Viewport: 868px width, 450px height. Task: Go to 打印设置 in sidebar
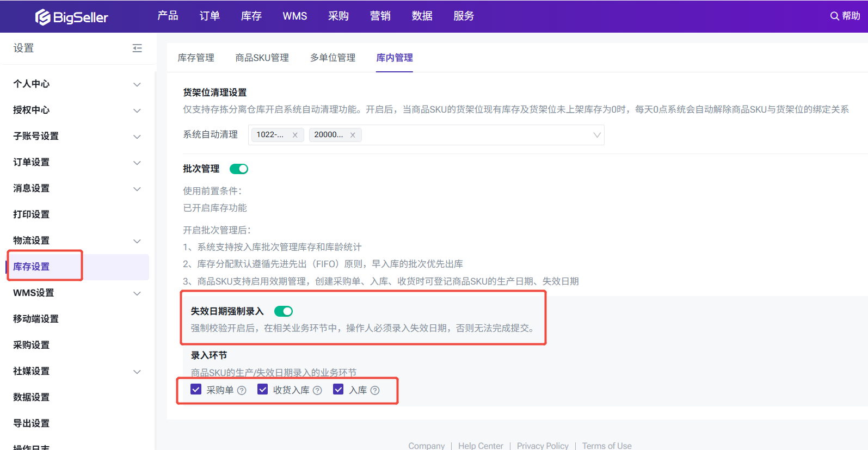[32, 214]
